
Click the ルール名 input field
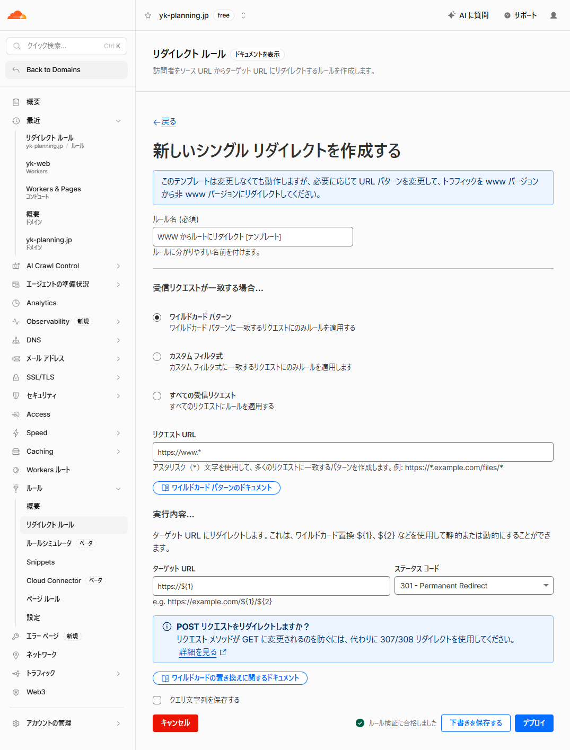(253, 237)
